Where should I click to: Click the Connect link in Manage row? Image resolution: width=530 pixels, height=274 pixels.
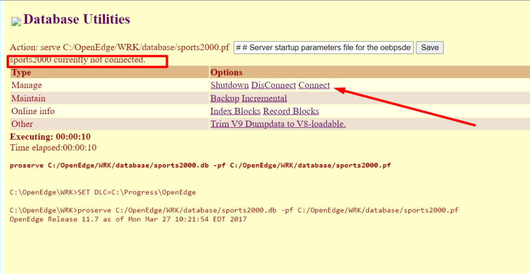click(x=314, y=85)
